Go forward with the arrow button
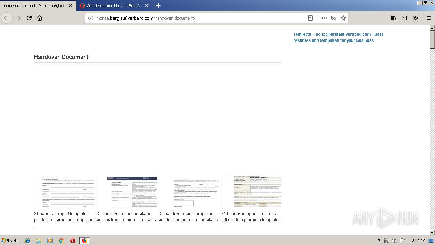 point(18,18)
